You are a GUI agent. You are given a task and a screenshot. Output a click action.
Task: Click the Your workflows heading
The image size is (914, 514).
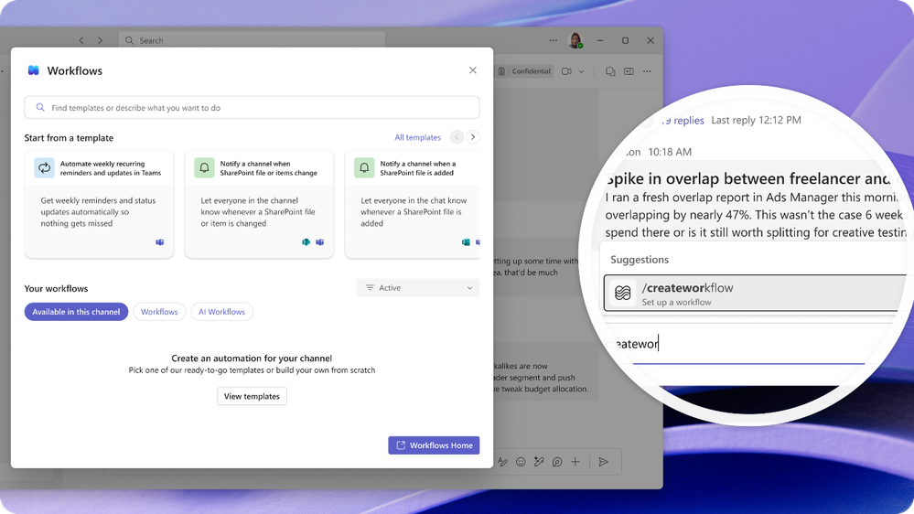click(56, 288)
